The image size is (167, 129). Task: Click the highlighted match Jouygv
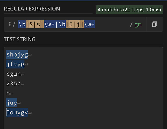[17, 113]
